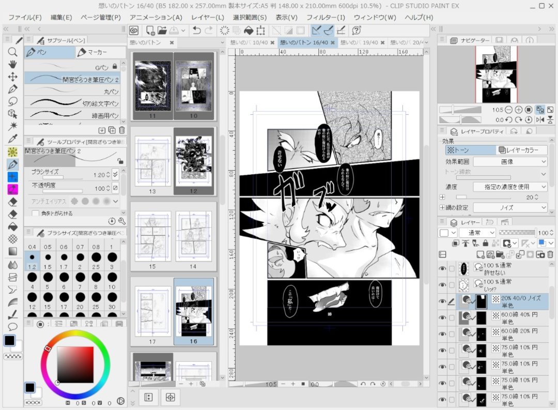Switch to 想いのバトン 19/40 tab
This screenshot has width=558, height=410.
tap(360, 42)
